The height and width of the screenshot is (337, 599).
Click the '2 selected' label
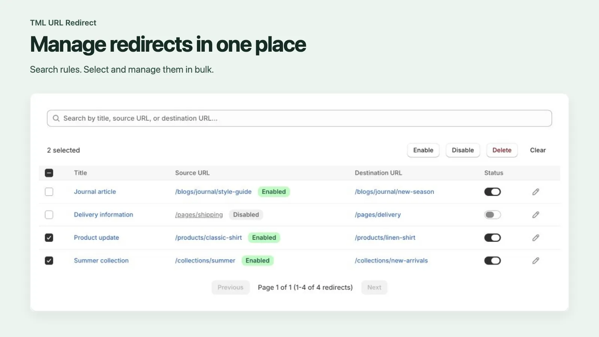[63, 150]
